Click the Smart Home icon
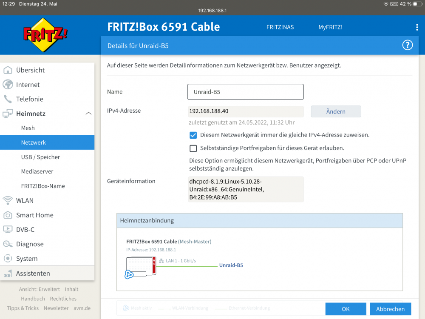This screenshot has width=425, height=319. (x=8, y=215)
